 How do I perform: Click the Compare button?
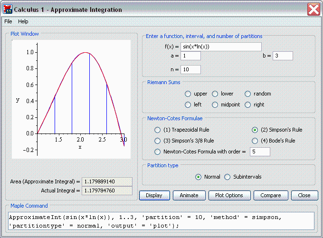click(x=271, y=195)
